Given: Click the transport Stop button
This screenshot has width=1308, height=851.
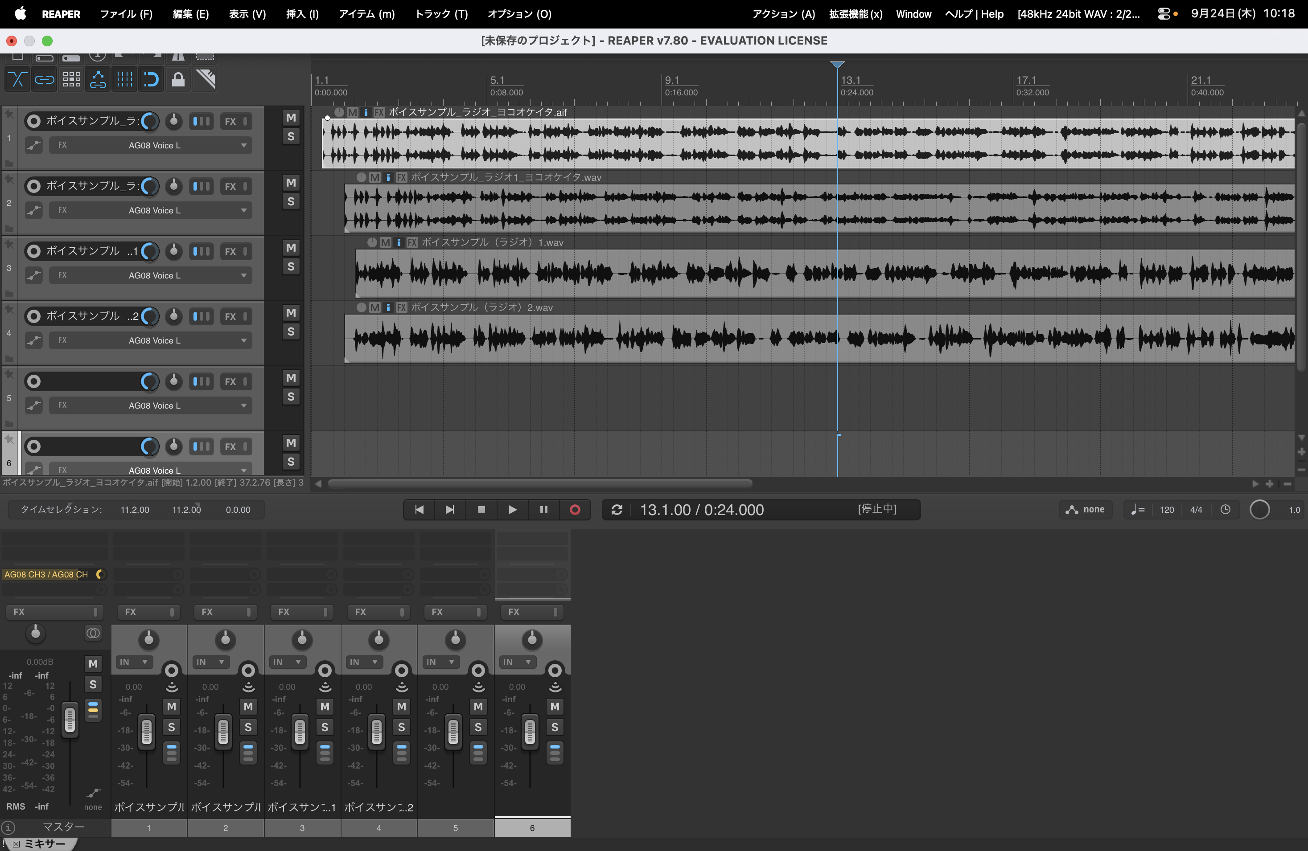Looking at the screenshot, I should 481,510.
